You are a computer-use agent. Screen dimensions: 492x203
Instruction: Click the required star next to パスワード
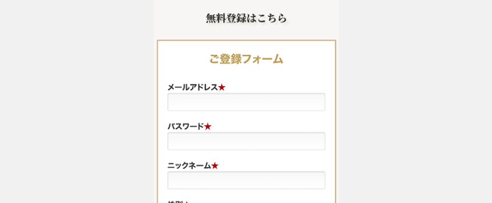[208, 127]
